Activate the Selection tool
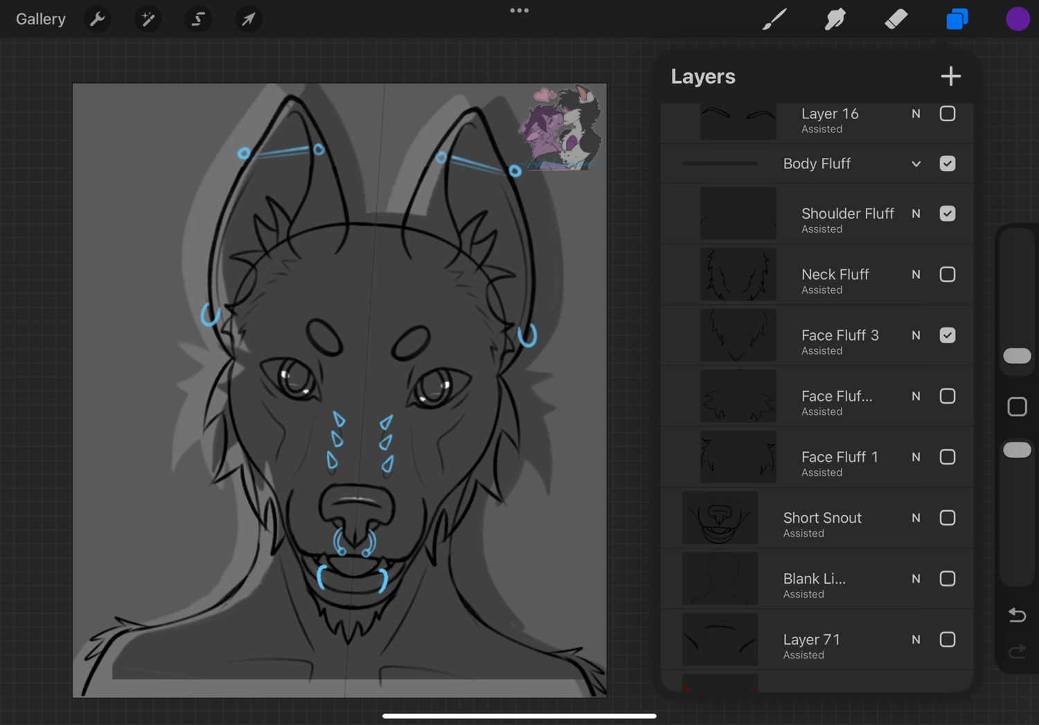The width and height of the screenshot is (1039, 725). [x=198, y=19]
